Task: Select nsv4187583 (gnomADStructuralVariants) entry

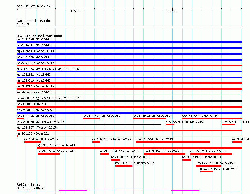Action: click(48, 69)
